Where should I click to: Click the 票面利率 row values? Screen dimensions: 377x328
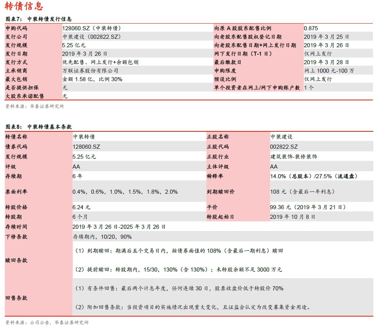(x=125, y=191)
